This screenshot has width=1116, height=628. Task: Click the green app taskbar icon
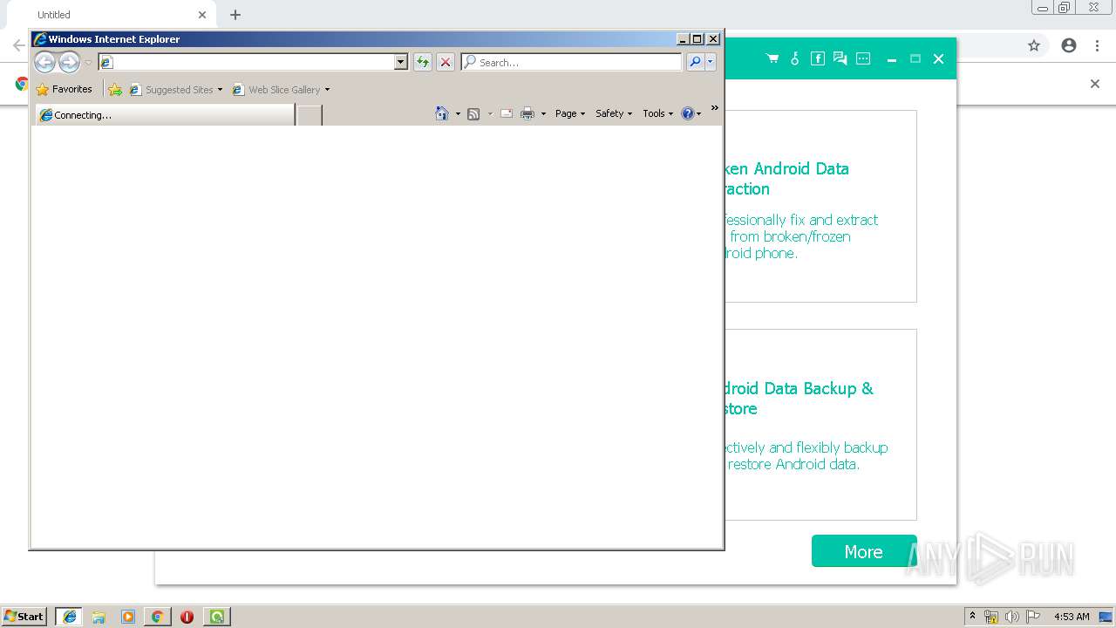[216, 616]
